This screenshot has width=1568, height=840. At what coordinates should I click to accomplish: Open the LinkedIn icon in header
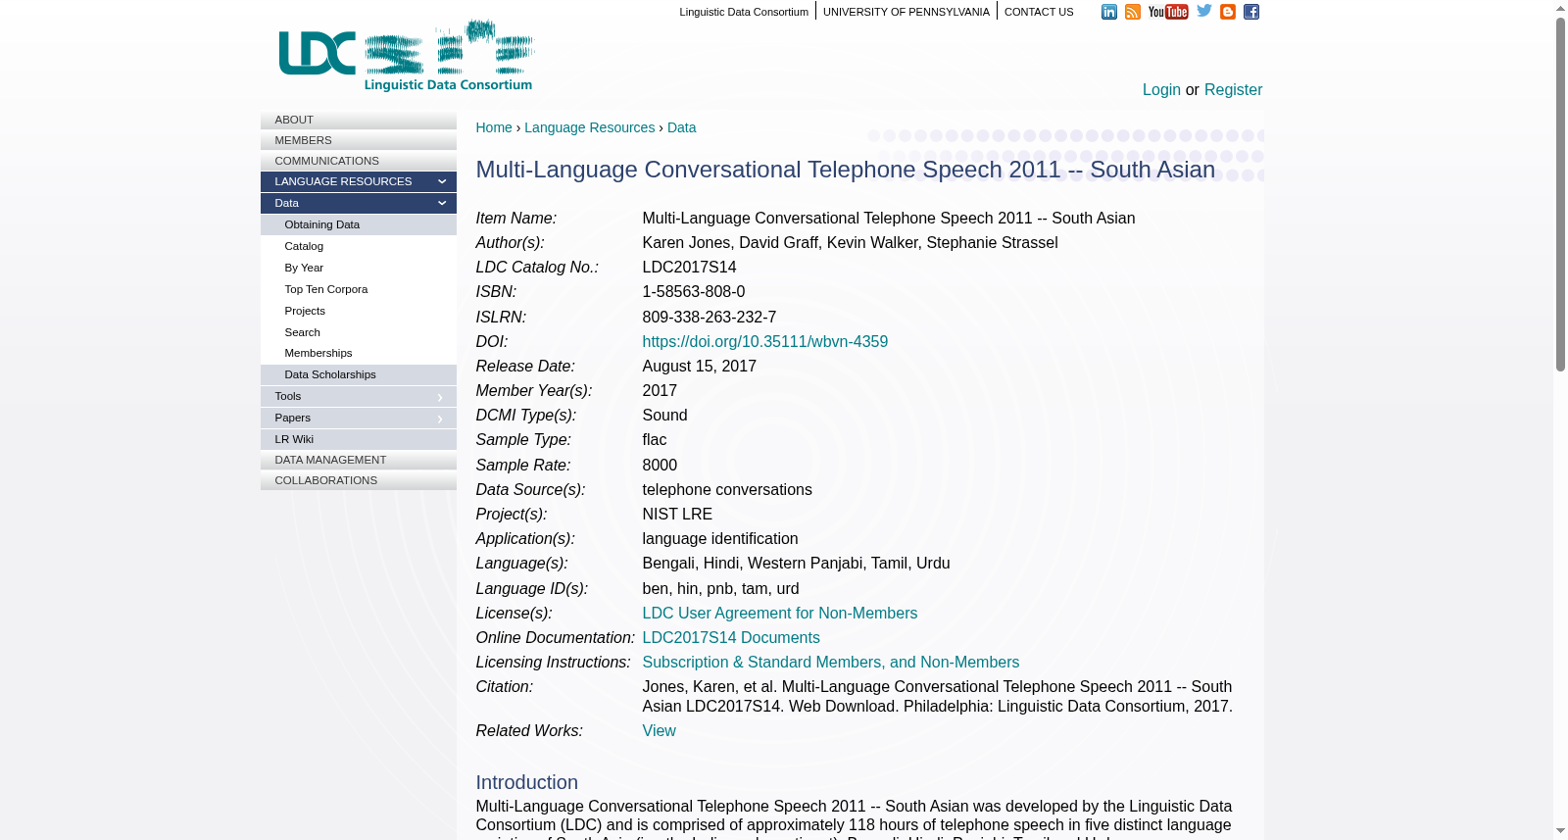[1108, 12]
